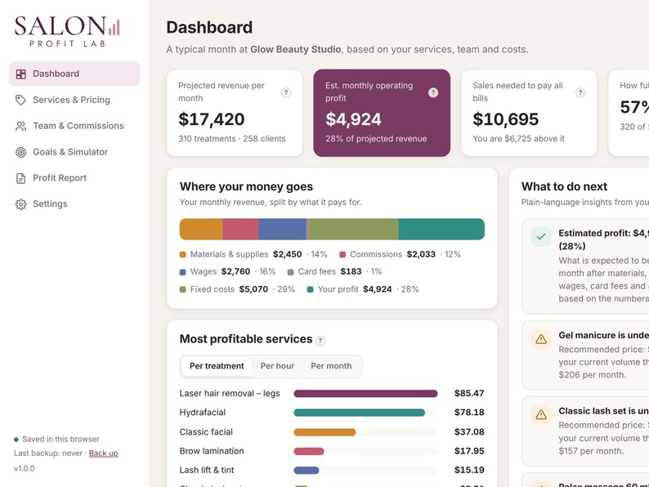Viewport: 649px width, 487px height.
Task: Open Settings from the sidebar
Action: click(x=74, y=204)
